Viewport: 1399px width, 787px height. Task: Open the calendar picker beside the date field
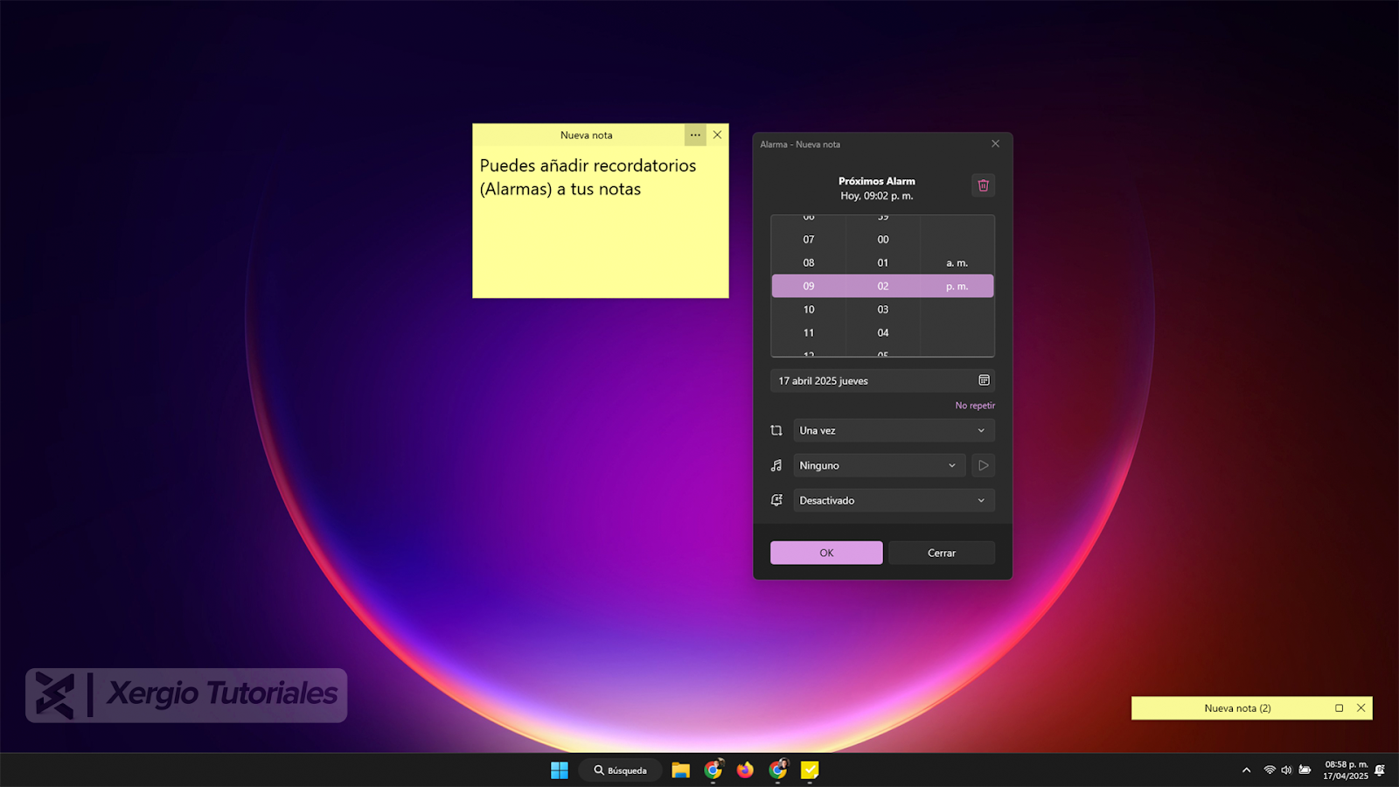(x=983, y=380)
